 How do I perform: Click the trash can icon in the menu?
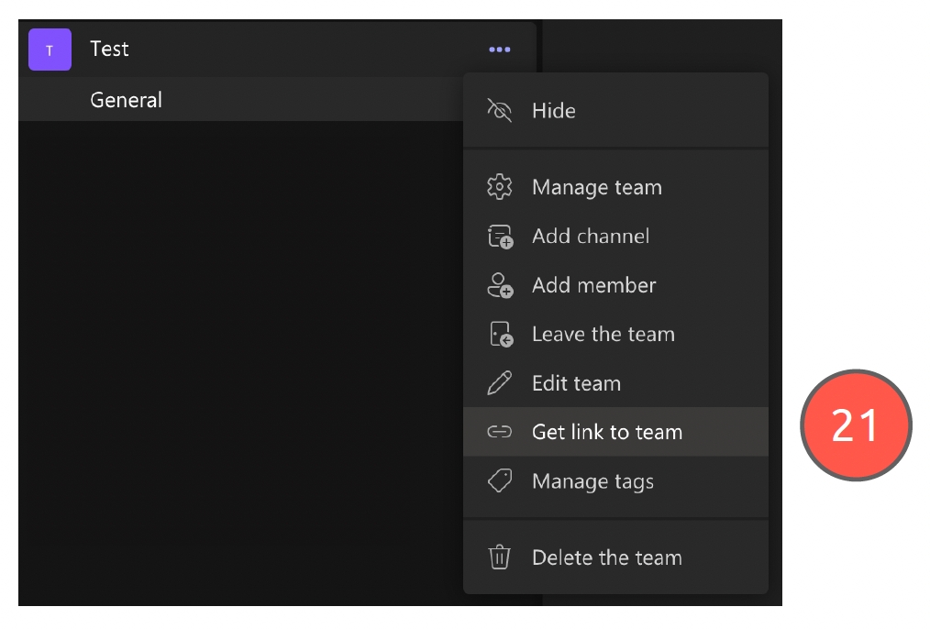(499, 557)
